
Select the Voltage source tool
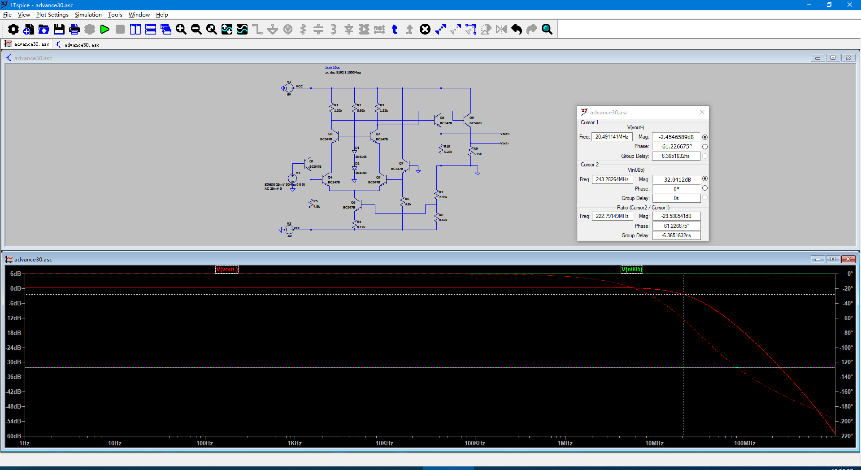point(288,29)
